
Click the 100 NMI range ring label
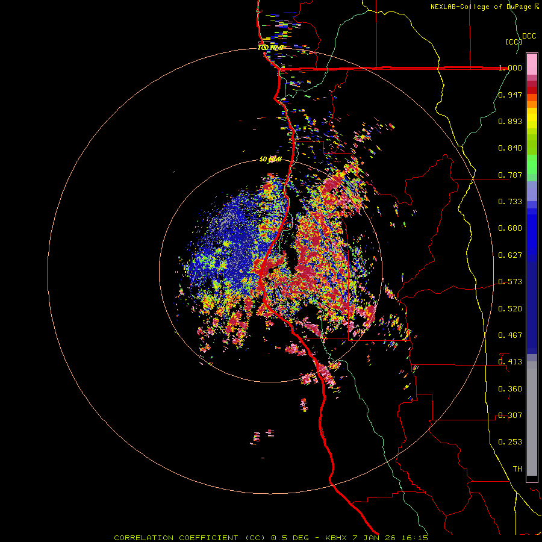click(270, 48)
